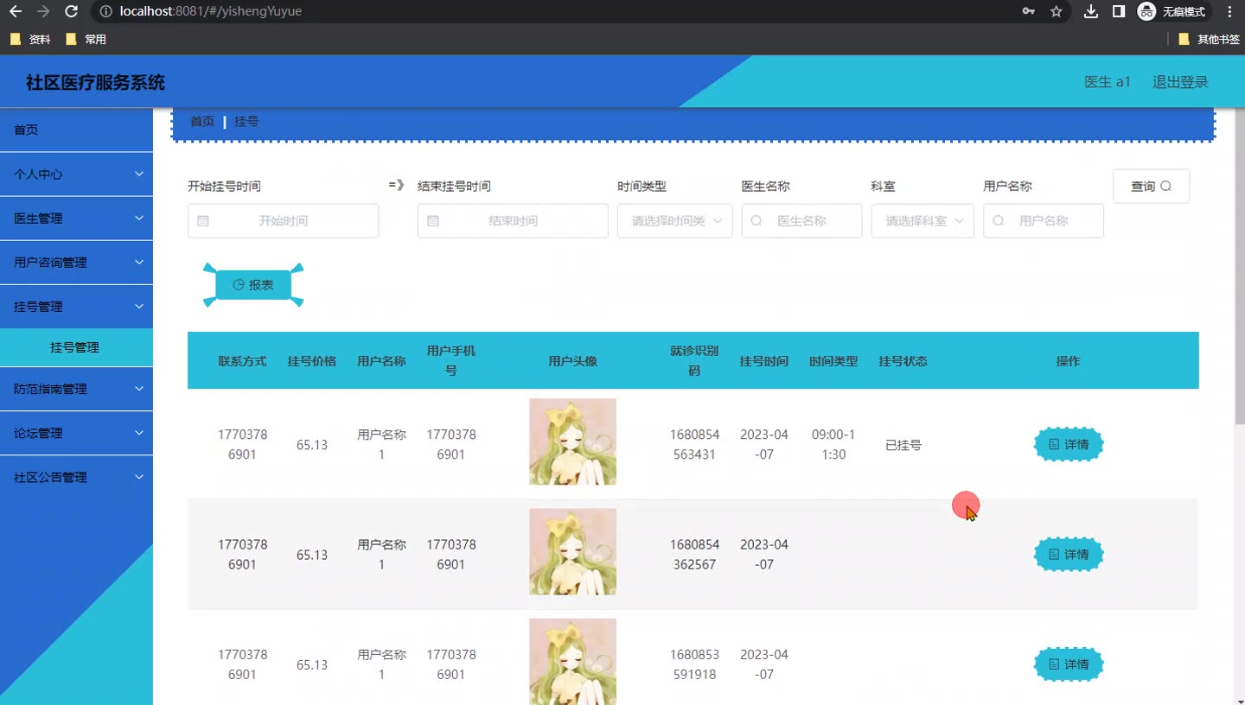This screenshot has height=705, width=1245.
Task: Click 社区医疗服务系统 title
Action: point(95,83)
